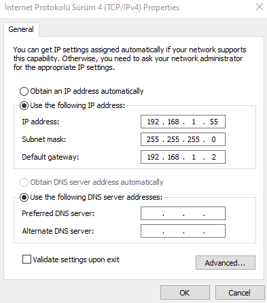Enable Validate settings upon exit checkbox
This screenshot has height=303, width=267.
click(x=26, y=260)
